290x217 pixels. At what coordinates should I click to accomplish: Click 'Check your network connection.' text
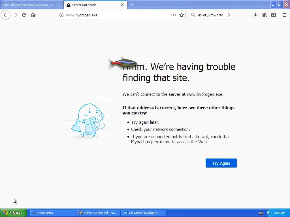tap(160, 129)
